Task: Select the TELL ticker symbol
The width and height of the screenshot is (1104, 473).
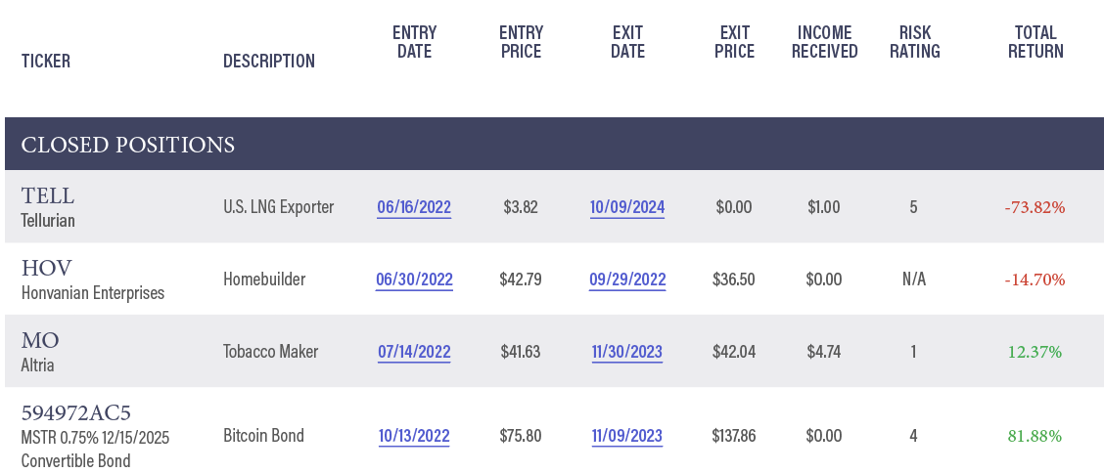Action: 47,195
